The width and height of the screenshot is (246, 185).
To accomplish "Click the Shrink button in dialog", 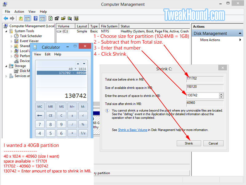I will click(x=189, y=143).
